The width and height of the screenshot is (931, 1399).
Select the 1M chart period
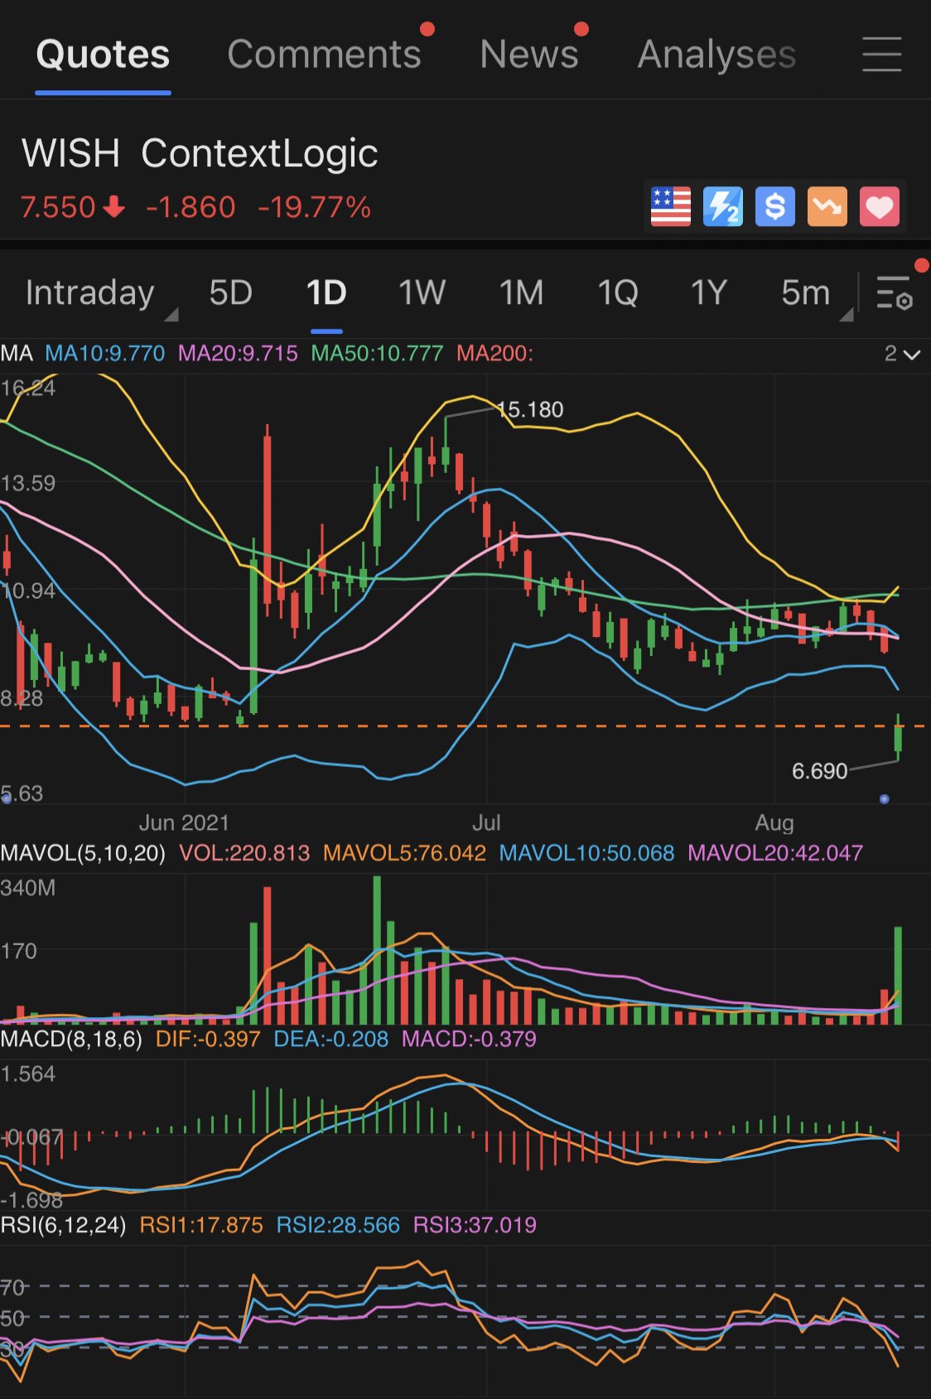(x=522, y=292)
